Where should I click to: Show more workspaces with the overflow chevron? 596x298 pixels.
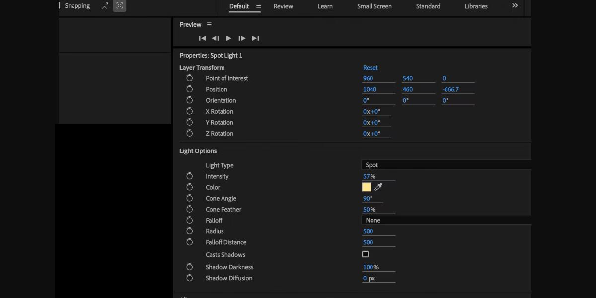(515, 6)
